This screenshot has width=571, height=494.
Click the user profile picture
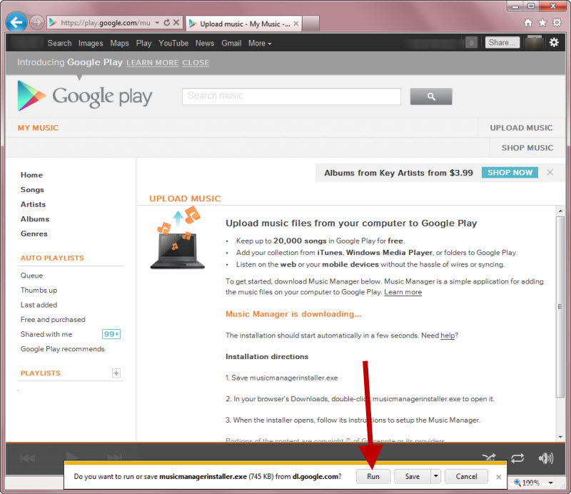coord(535,43)
